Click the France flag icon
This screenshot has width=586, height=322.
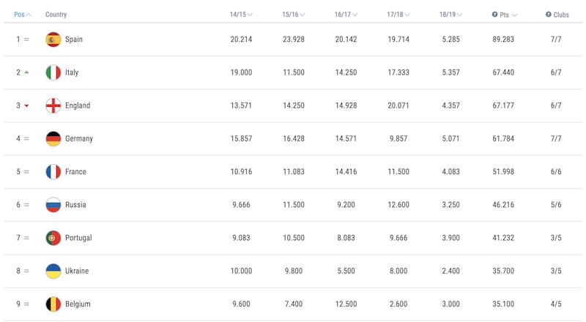(53, 172)
